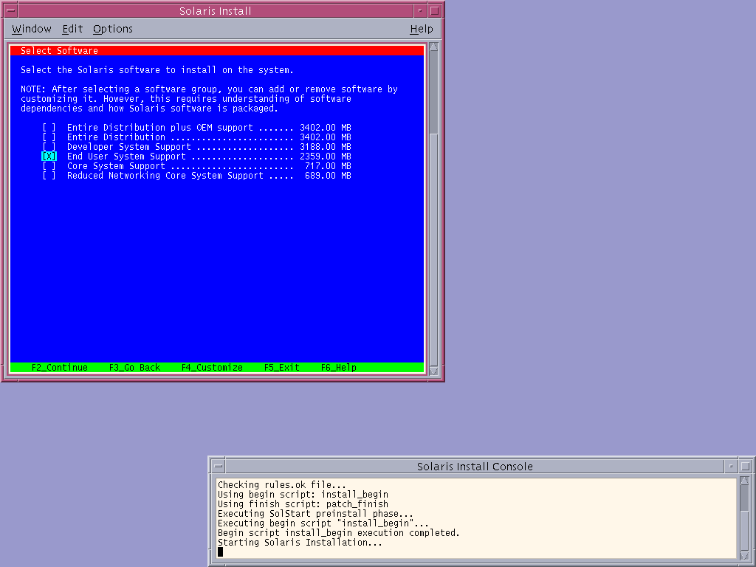Minimize the Solaris Install Console window
Image resolution: width=756 pixels, height=567 pixels.
click(731, 467)
